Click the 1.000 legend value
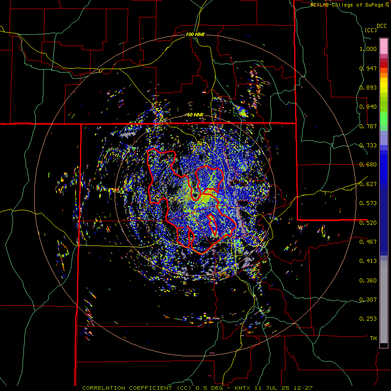Image resolution: width=391 pixels, height=391 pixels. (x=368, y=49)
